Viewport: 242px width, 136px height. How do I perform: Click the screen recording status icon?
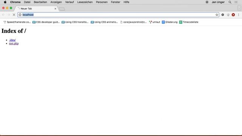pyautogui.click(x=207, y=2)
